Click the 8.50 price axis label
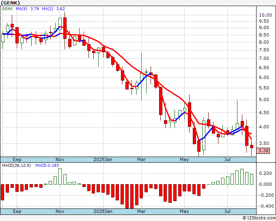This screenshot has width=276, height=221. coord(264,35)
